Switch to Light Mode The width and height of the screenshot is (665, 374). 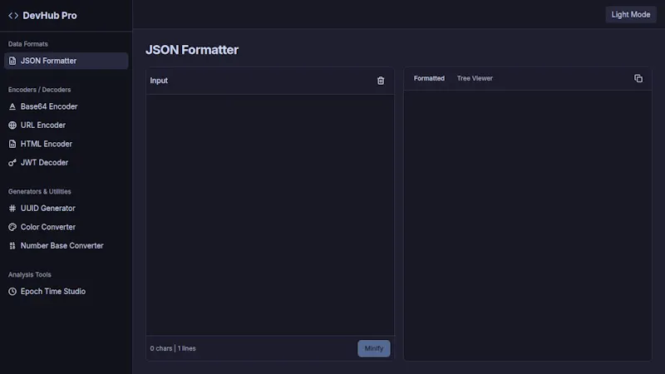coord(631,15)
